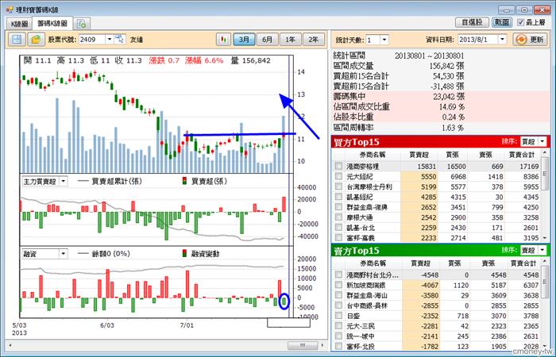Select the 摩根大通 broker row
The width and height of the screenshot is (556, 357).
tap(436, 217)
